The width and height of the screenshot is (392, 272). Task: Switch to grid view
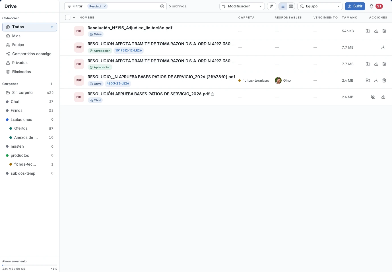tap(291, 6)
